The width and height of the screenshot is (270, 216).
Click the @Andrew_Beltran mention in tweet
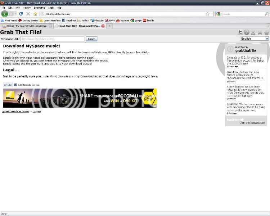pyautogui.click(x=237, y=72)
